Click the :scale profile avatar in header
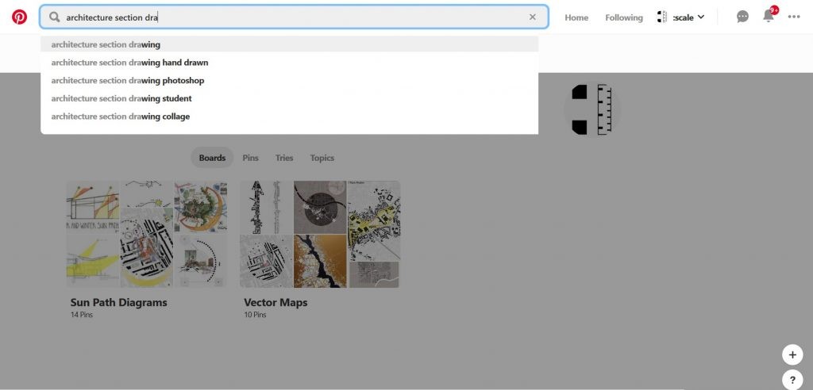 coord(662,17)
